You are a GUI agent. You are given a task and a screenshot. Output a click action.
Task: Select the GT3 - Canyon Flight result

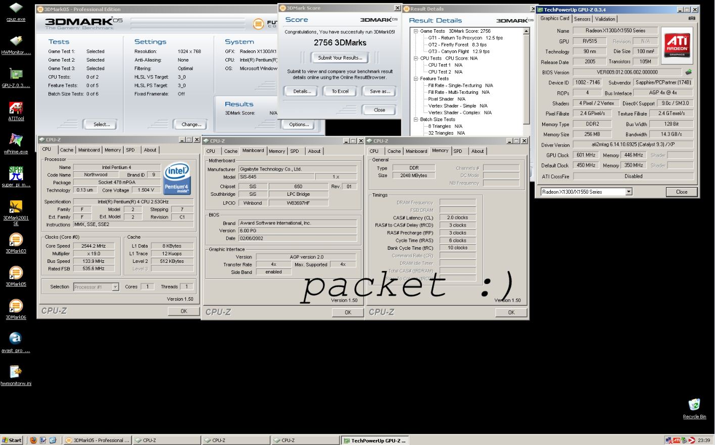tap(459, 51)
